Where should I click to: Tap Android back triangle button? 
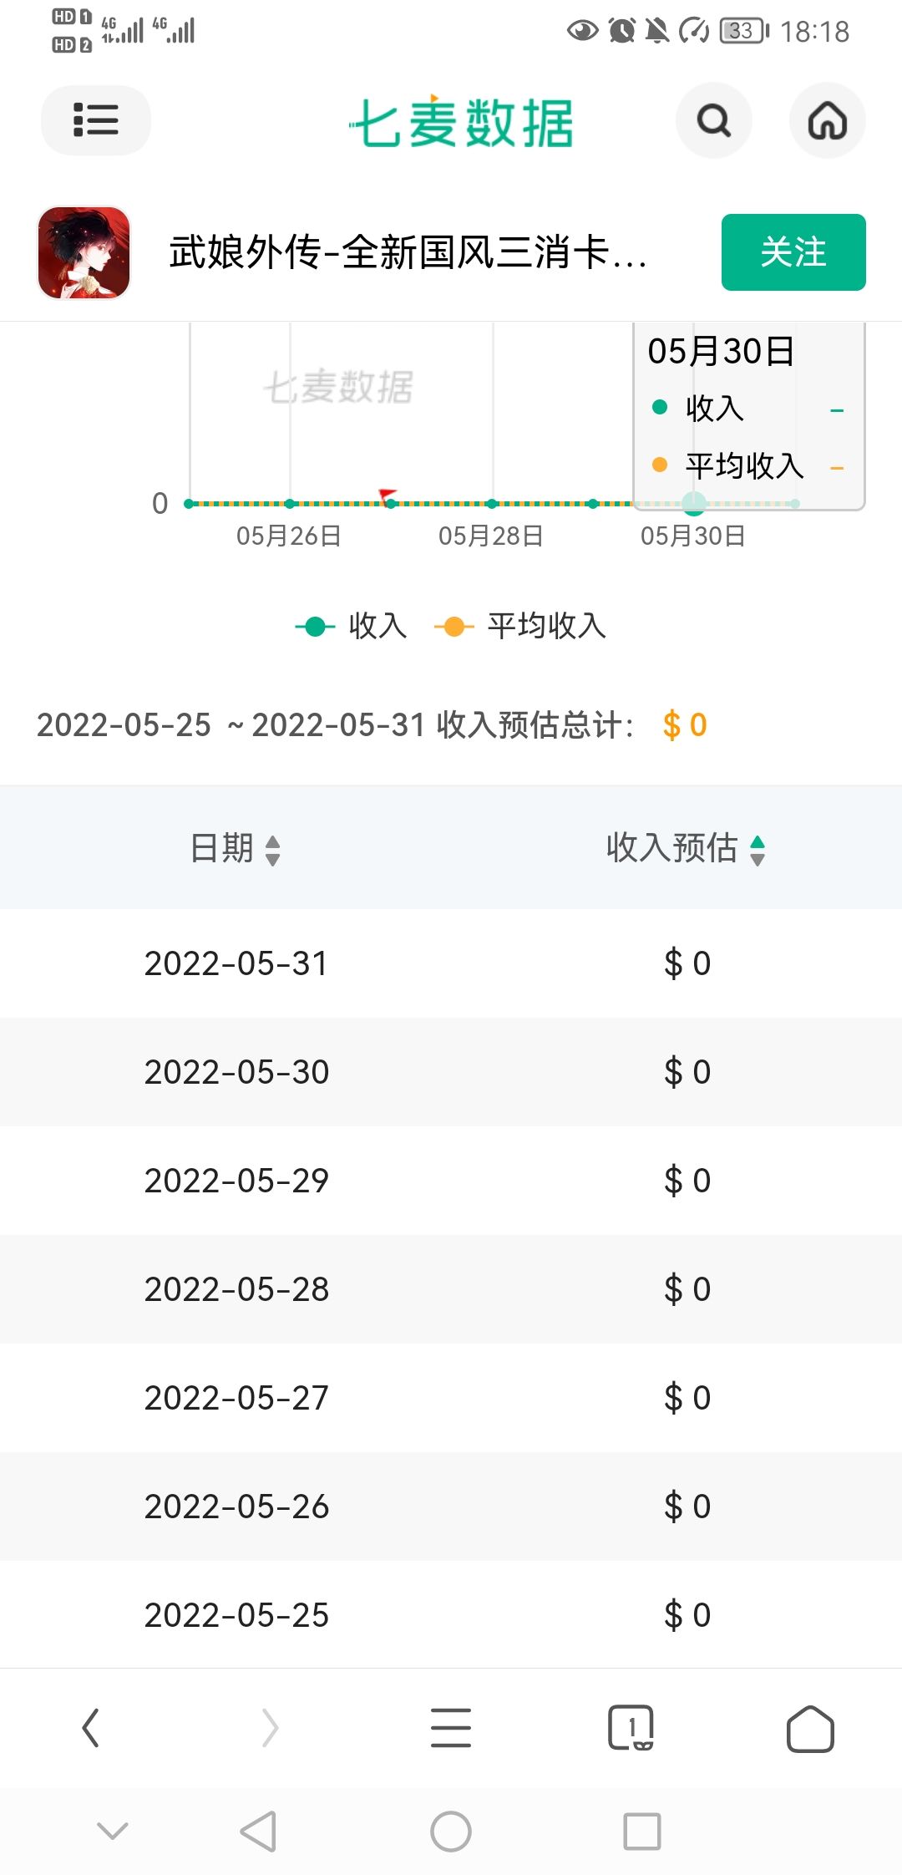(x=258, y=1832)
